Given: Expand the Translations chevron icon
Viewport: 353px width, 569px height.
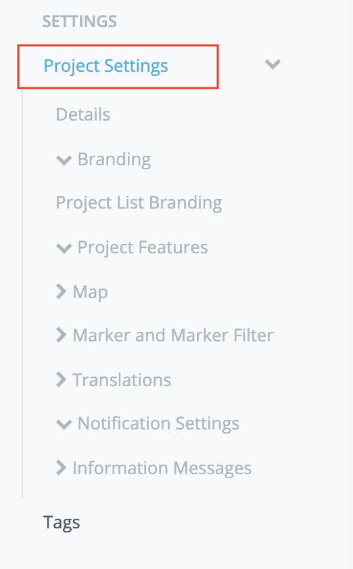Looking at the screenshot, I should click(x=62, y=379).
